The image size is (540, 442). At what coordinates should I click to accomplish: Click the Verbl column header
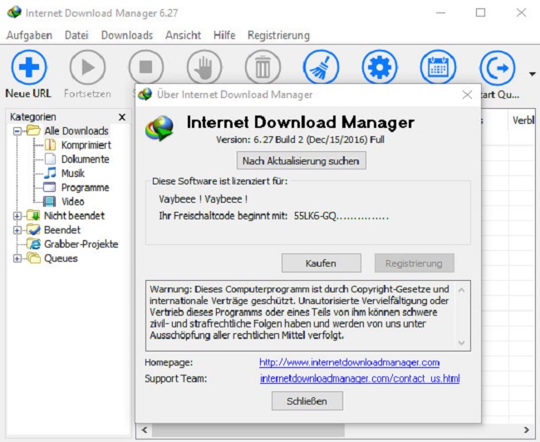click(523, 120)
